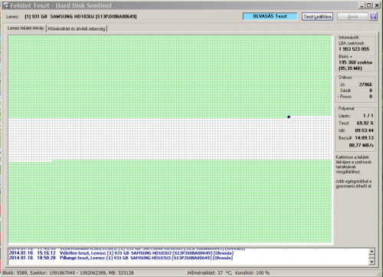Minimize the Felület Teszt window
The width and height of the screenshot is (383, 277).
[362, 5]
